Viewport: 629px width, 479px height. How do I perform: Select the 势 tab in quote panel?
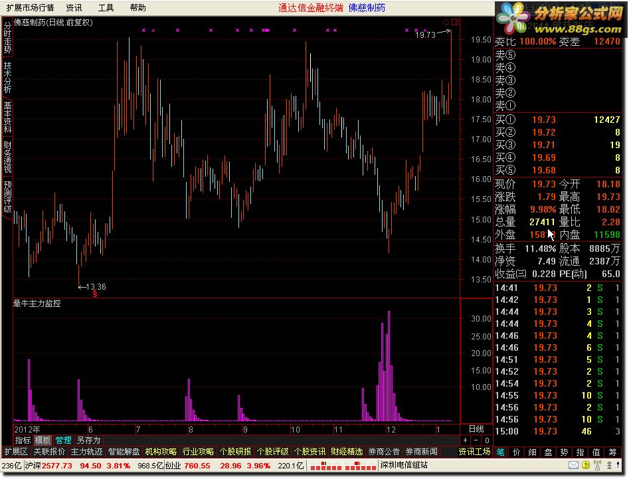(x=565, y=452)
